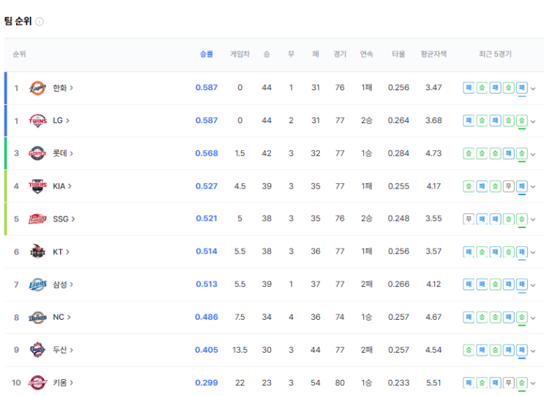Open the 한화 Eagles team logo
The width and height of the screenshot is (544, 396).
pyautogui.click(x=37, y=88)
